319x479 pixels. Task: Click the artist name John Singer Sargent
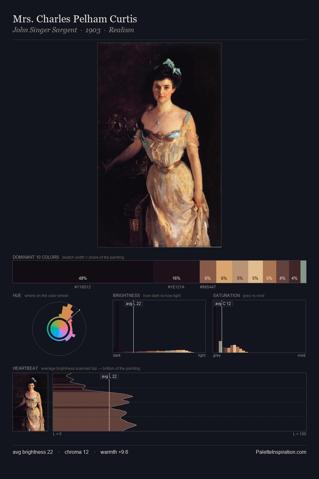(45, 30)
